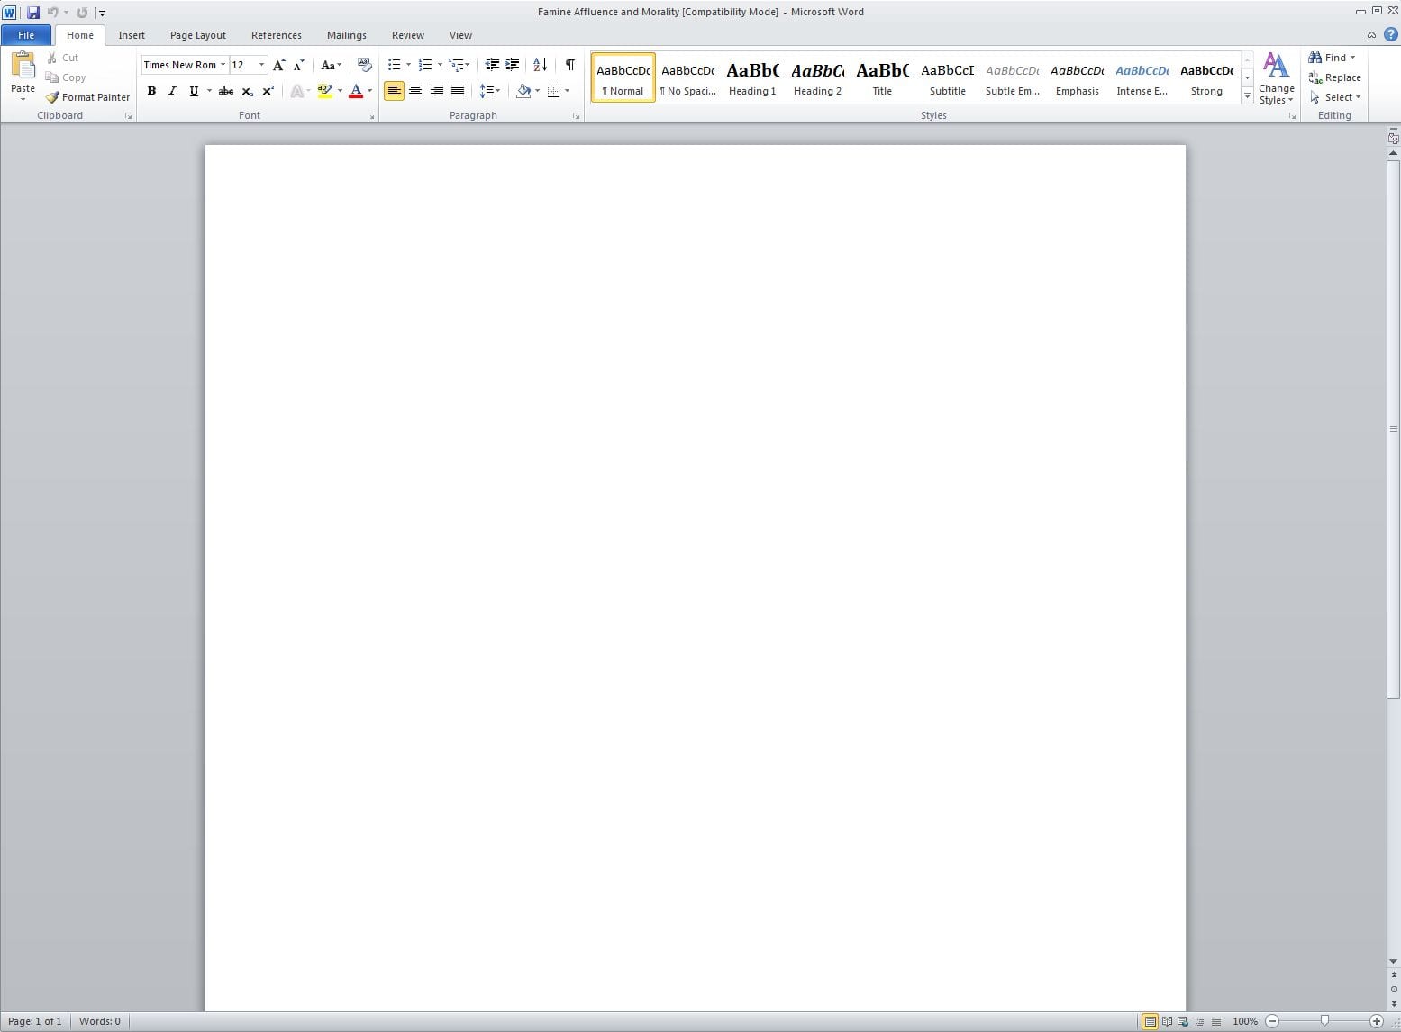This screenshot has width=1401, height=1032.
Task: Open the font size dropdown
Action: (261, 65)
